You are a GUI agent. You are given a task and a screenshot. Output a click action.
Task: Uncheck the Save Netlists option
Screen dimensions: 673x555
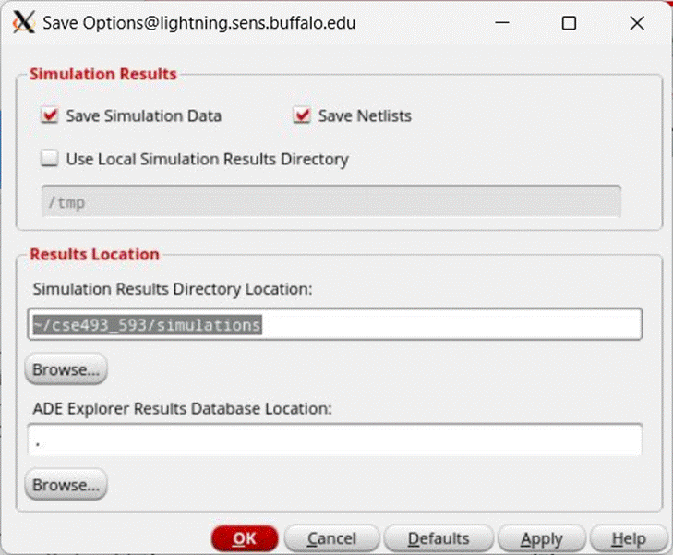(x=302, y=116)
